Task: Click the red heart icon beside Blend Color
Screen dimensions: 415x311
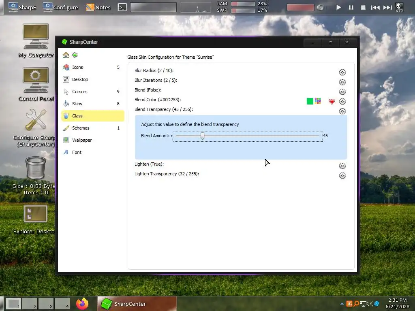Action: pyautogui.click(x=332, y=102)
